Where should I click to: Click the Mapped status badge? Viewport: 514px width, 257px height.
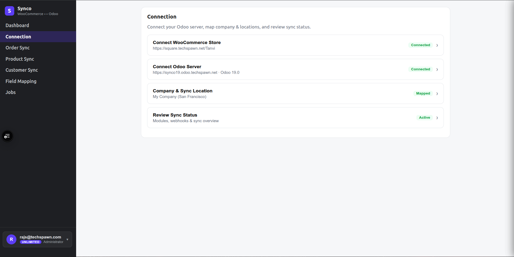click(x=423, y=93)
